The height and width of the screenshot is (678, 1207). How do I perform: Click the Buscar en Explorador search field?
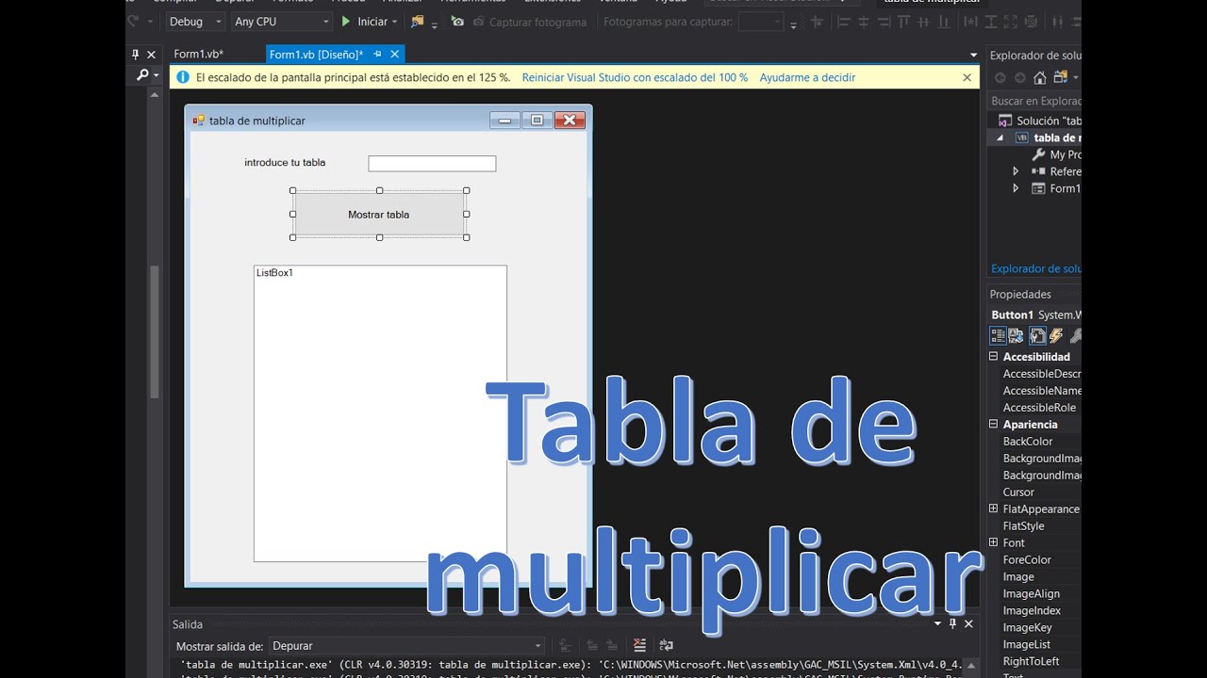[1034, 101]
